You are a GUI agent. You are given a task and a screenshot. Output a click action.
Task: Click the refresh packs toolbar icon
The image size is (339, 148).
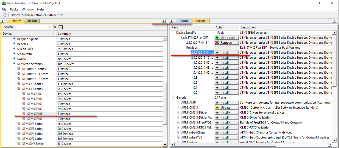(x=5, y=15)
